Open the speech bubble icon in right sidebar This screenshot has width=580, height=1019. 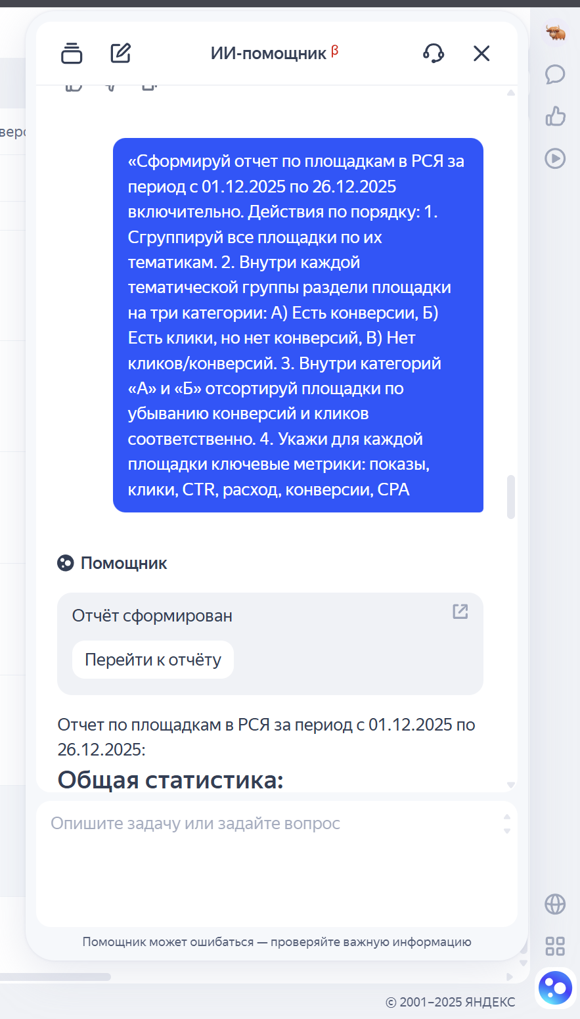pyautogui.click(x=555, y=74)
